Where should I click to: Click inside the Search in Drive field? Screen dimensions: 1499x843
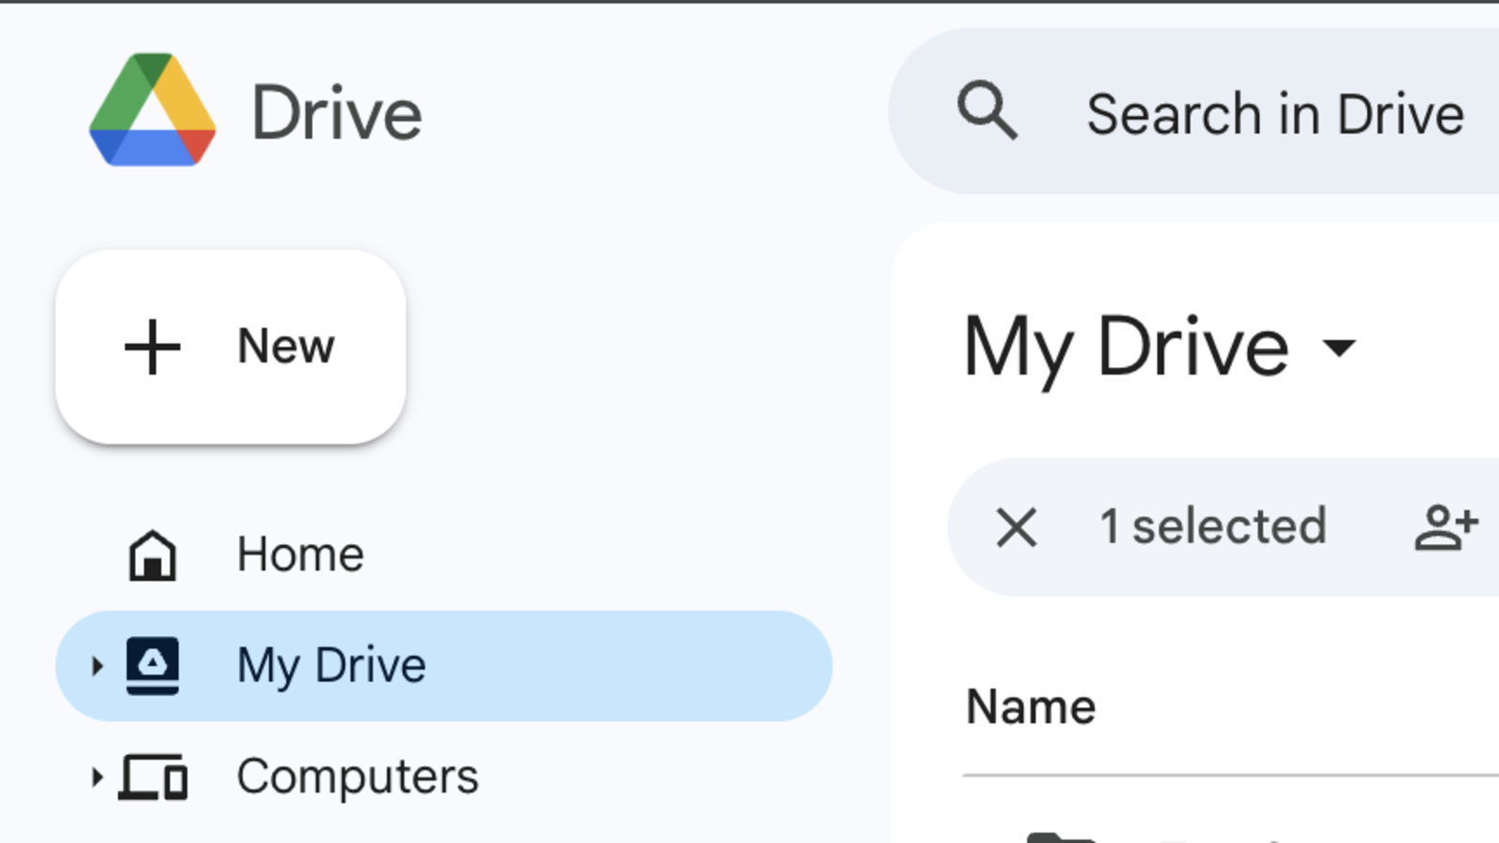click(x=1265, y=112)
